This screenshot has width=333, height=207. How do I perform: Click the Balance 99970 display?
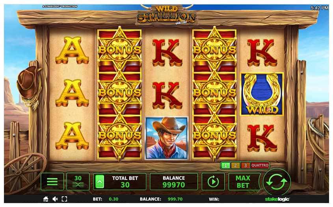[x=174, y=181]
